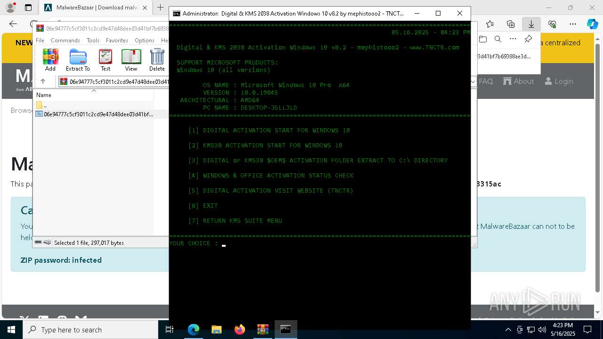Open Microsoft Edge from the taskbar

tap(194, 330)
